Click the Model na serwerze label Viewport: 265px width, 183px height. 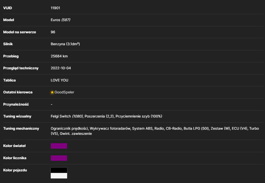click(x=20, y=32)
